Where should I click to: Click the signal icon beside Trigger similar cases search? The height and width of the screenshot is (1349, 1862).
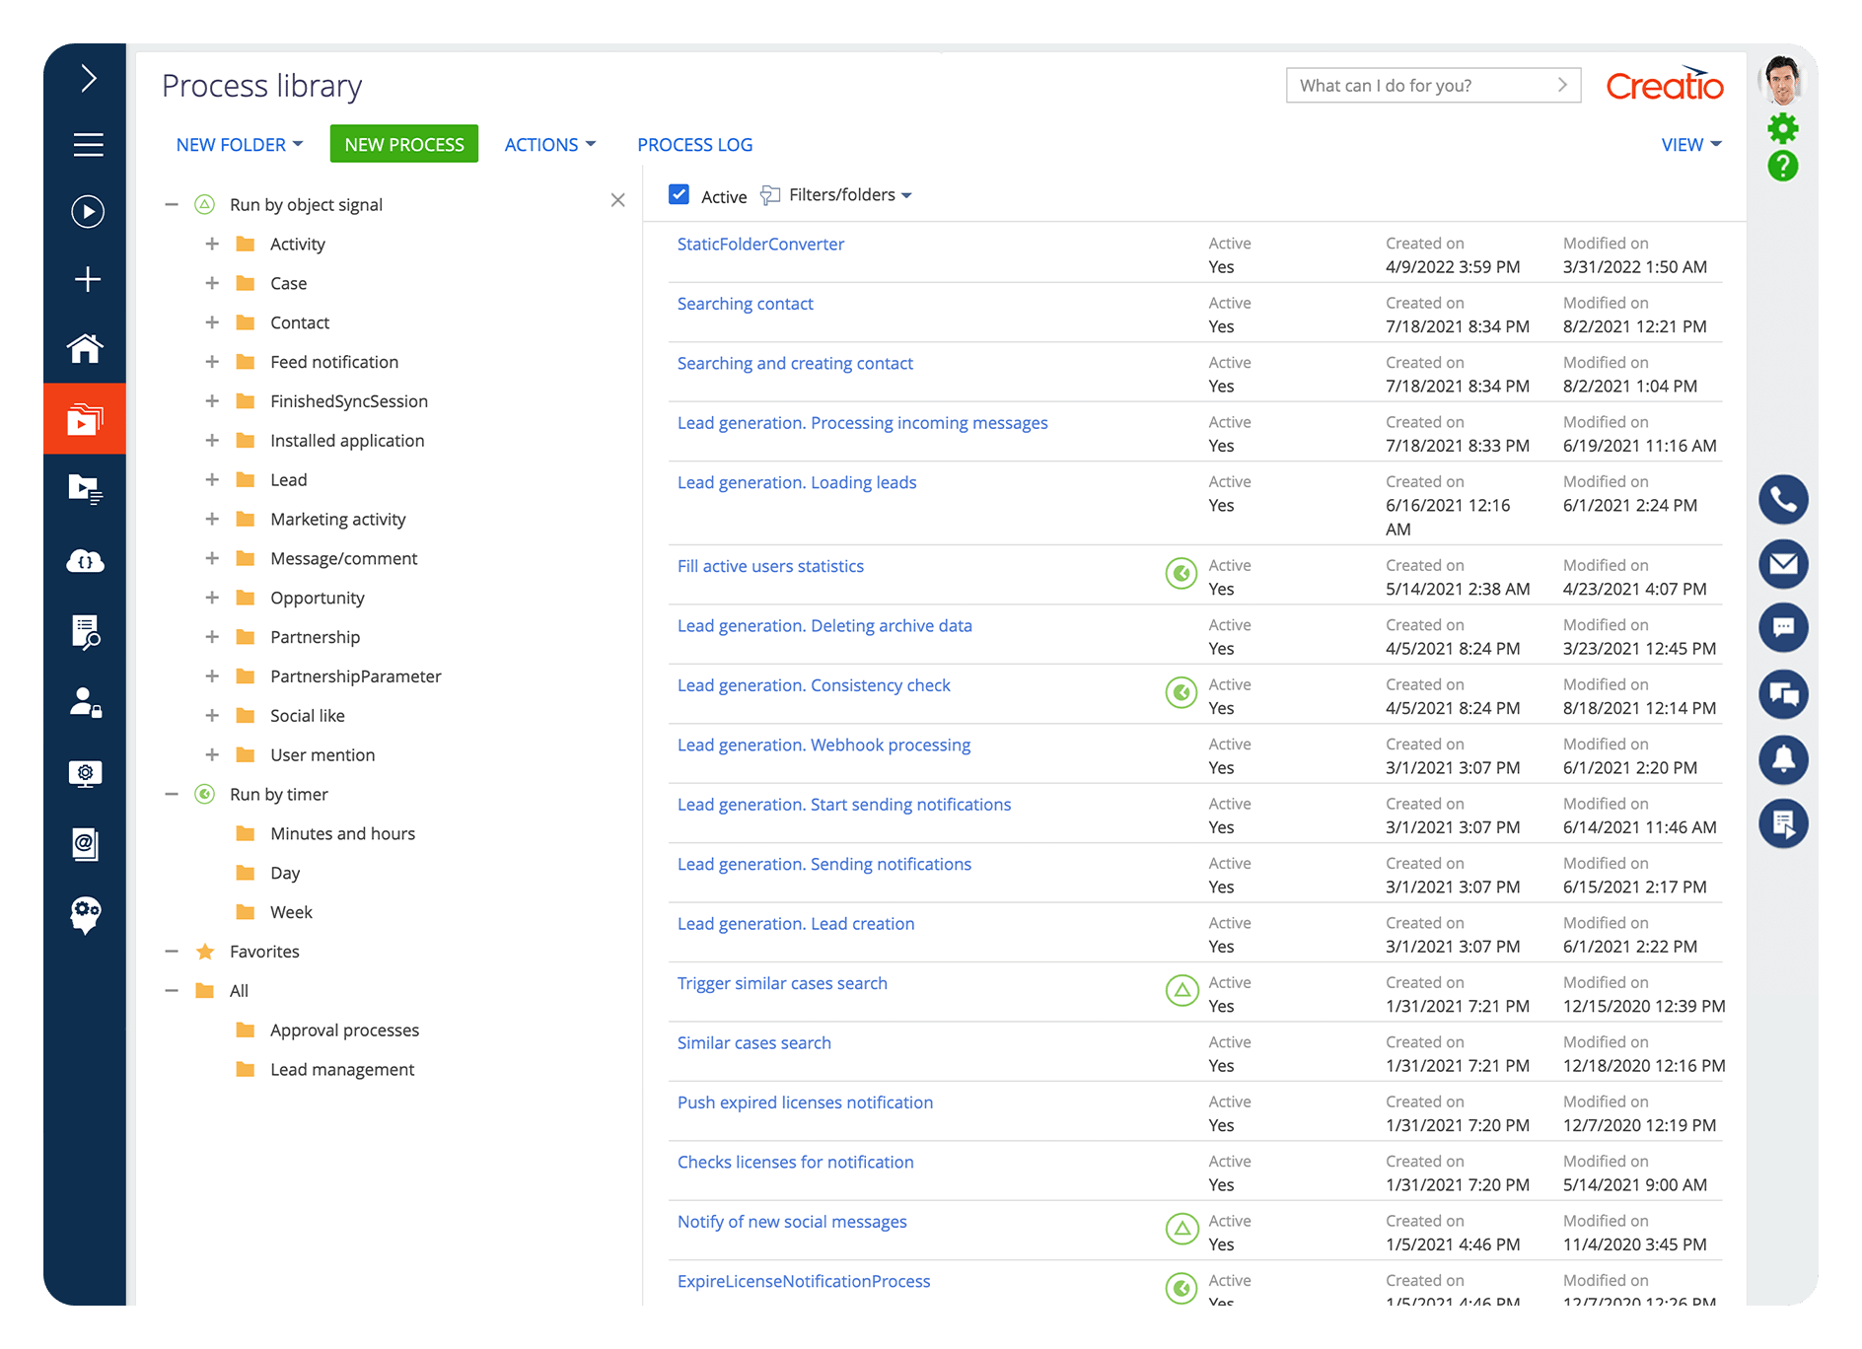(x=1181, y=990)
